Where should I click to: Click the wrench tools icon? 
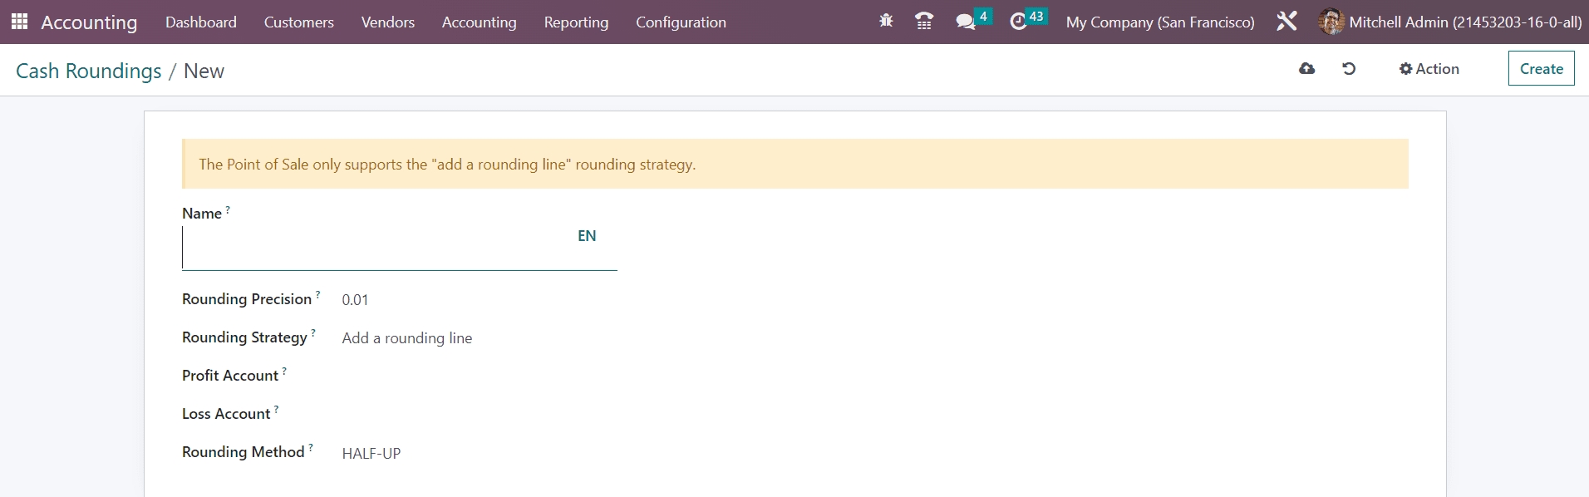[1286, 22]
